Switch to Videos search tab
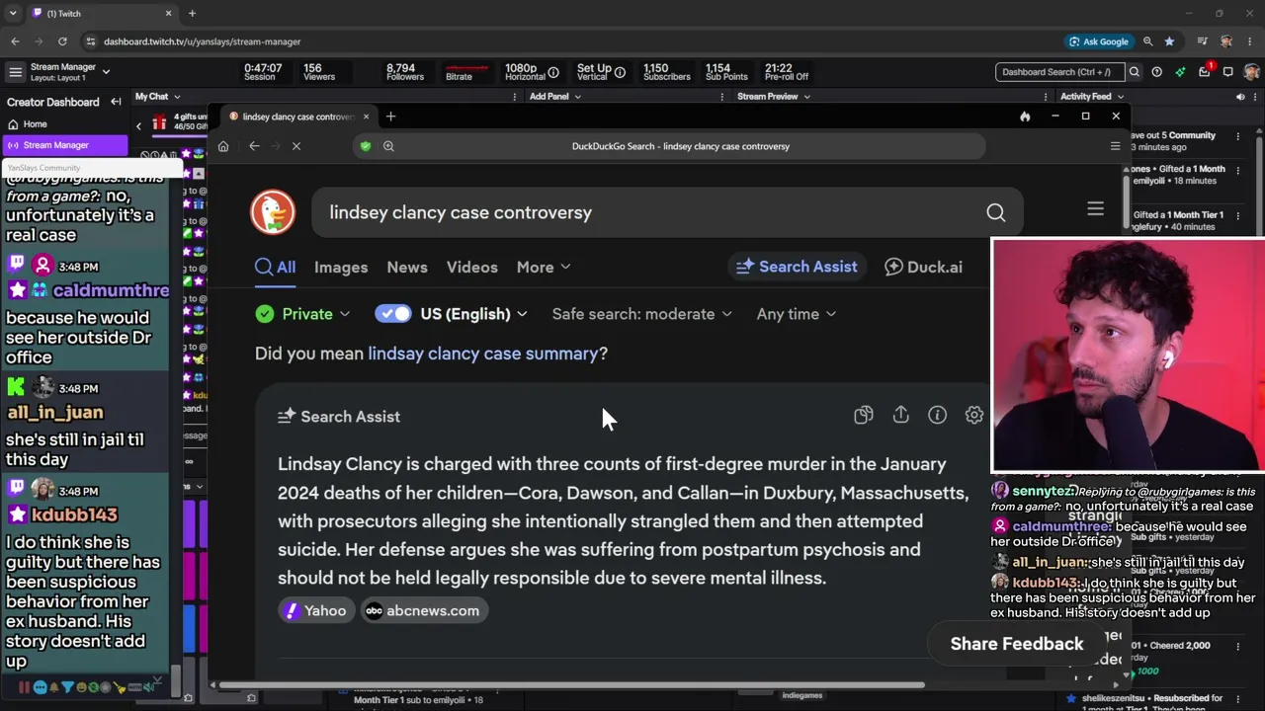This screenshot has width=1265, height=711. pyautogui.click(x=472, y=267)
